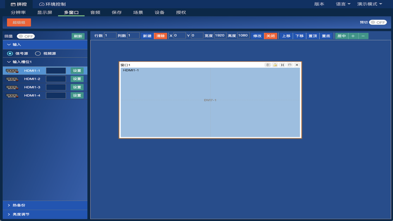Click the name field beside HDMI1-3
The width and height of the screenshot is (393, 221).
pos(56,87)
